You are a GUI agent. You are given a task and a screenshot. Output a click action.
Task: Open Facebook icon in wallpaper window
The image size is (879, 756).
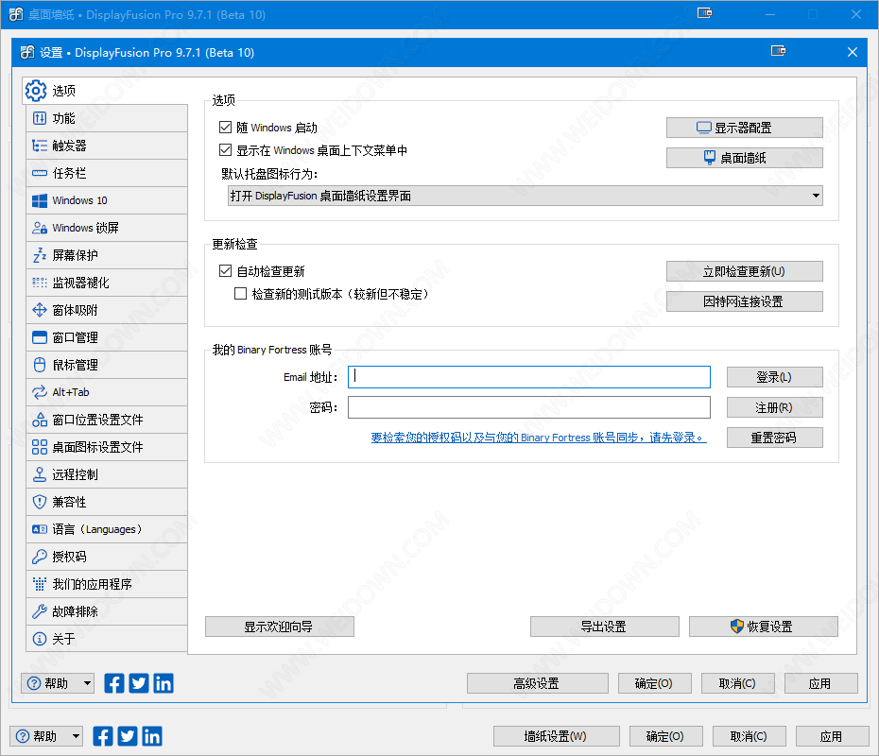pos(103,736)
